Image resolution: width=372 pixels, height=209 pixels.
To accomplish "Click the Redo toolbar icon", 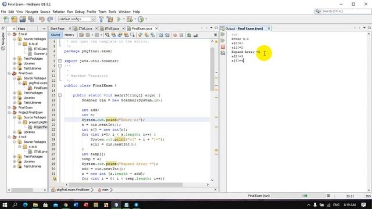I will click(50, 19).
